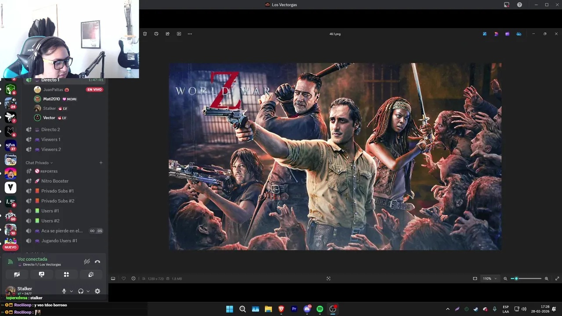This screenshot has height=316, width=562.
Task: Start an activity in Discord
Action: pyautogui.click(x=66, y=274)
